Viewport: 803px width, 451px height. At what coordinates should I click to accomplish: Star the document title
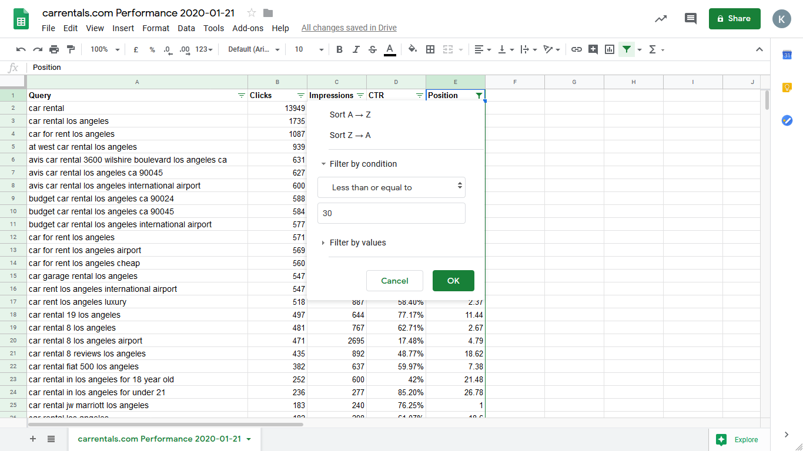[252, 13]
